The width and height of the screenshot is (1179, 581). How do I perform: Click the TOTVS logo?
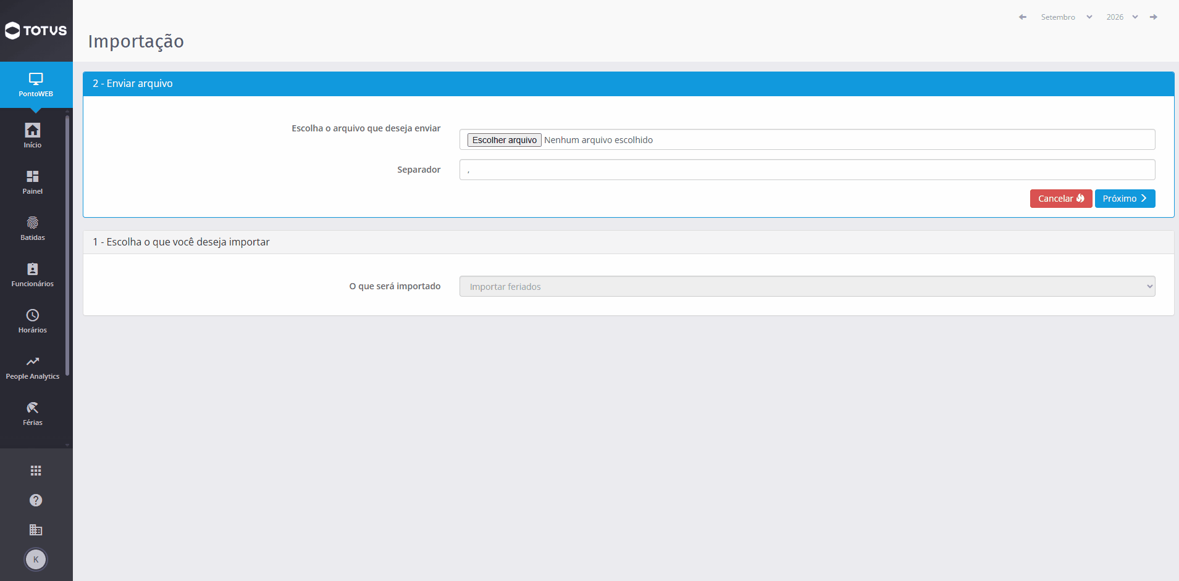coord(36,30)
